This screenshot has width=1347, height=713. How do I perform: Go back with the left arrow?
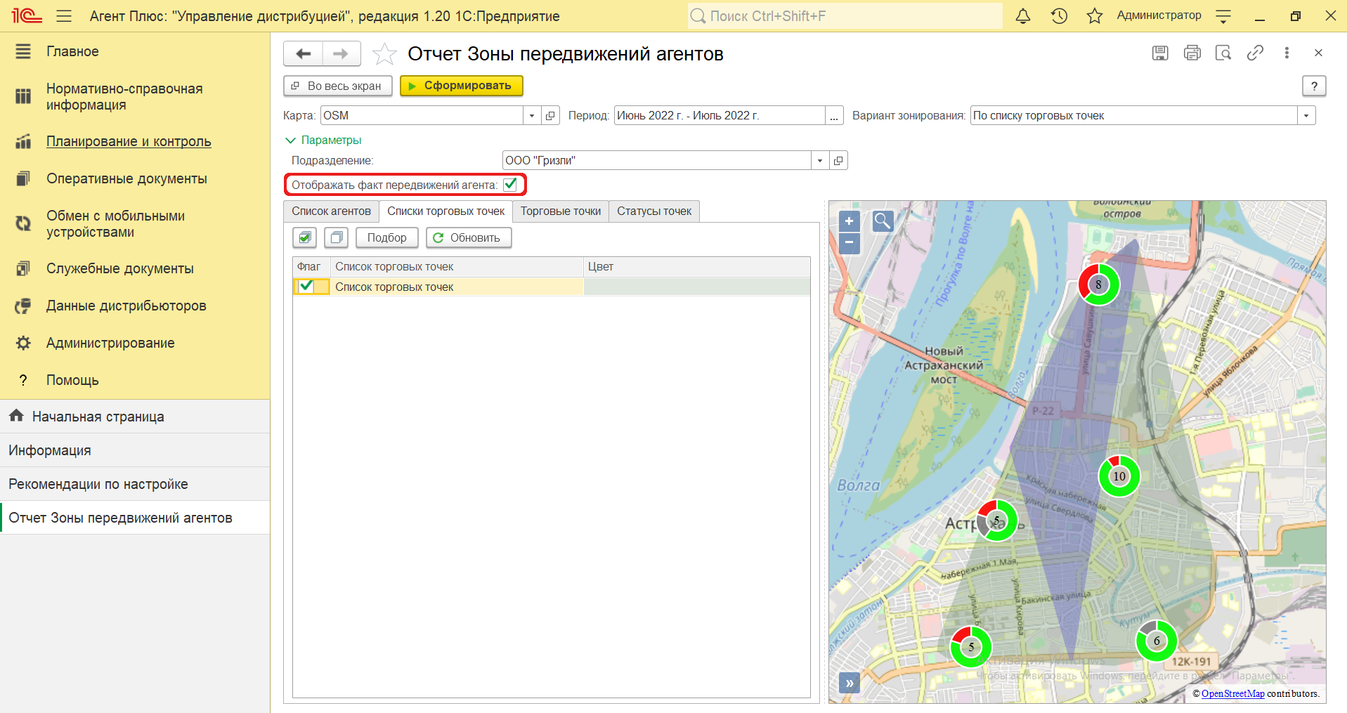(304, 53)
